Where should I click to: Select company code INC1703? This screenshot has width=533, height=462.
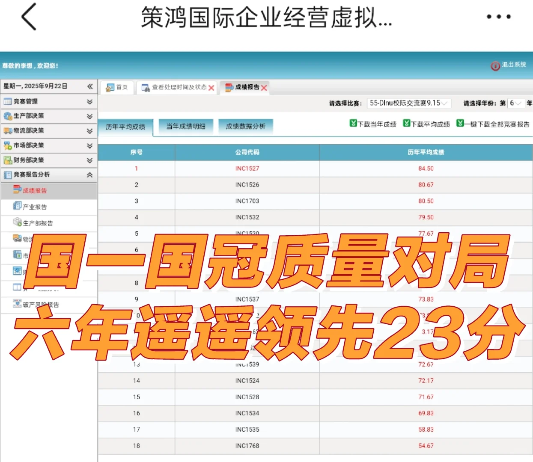[x=247, y=201]
